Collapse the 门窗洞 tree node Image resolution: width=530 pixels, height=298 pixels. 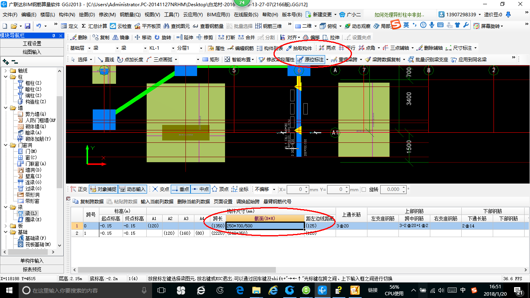6,145
